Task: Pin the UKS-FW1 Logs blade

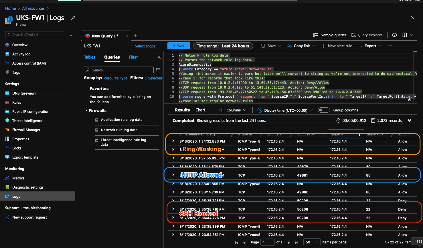Action: (73, 18)
